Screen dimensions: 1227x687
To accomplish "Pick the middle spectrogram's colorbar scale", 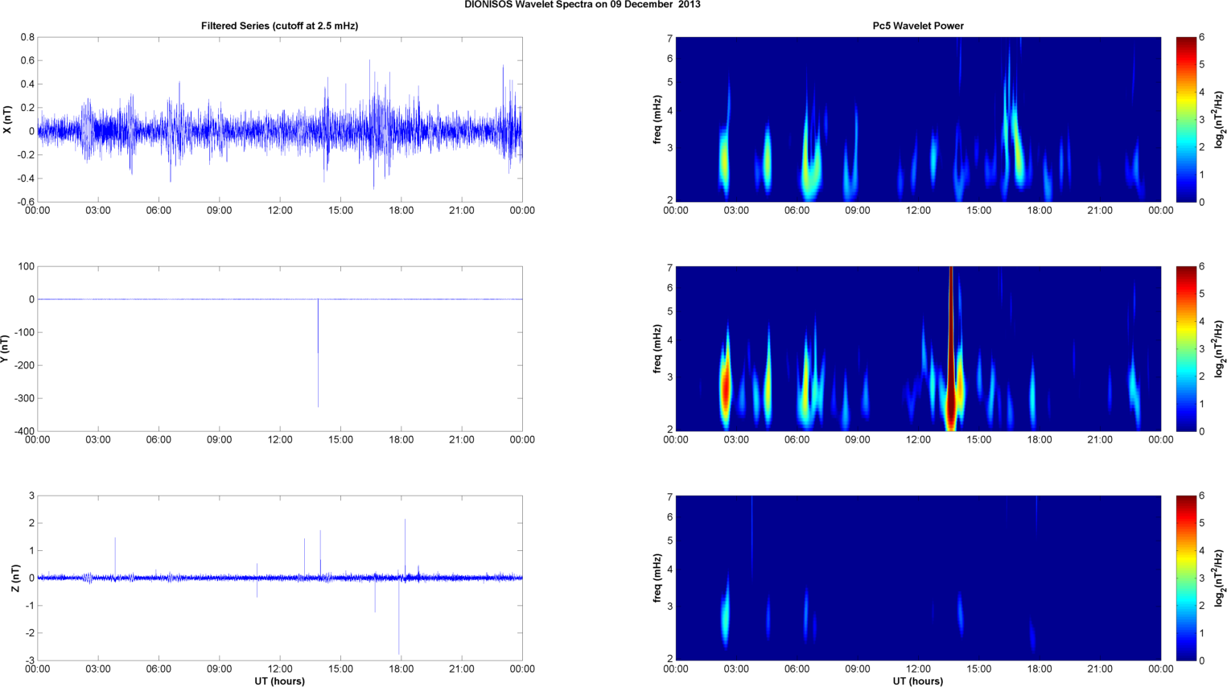I will (x=1186, y=348).
